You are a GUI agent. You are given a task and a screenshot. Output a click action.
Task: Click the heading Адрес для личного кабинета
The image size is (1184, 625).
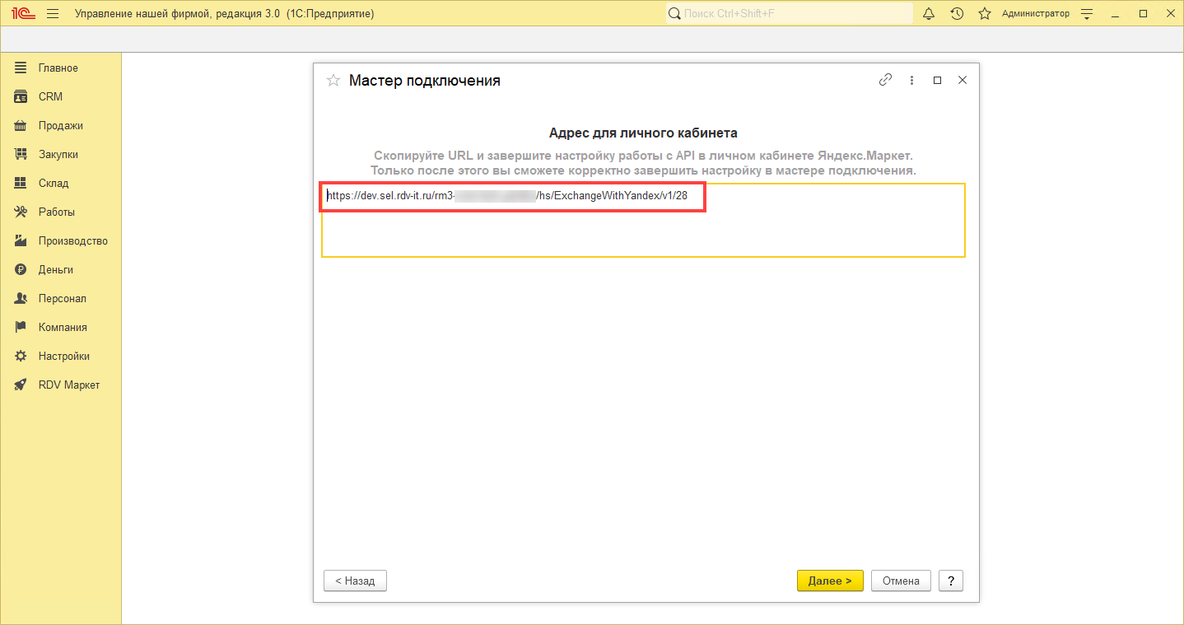click(x=643, y=133)
